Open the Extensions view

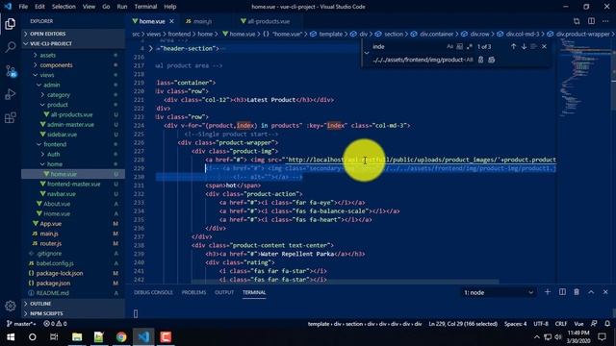click(x=11, y=117)
